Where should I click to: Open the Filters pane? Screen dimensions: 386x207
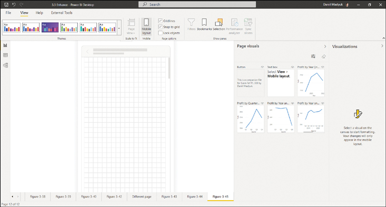(191, 25)
